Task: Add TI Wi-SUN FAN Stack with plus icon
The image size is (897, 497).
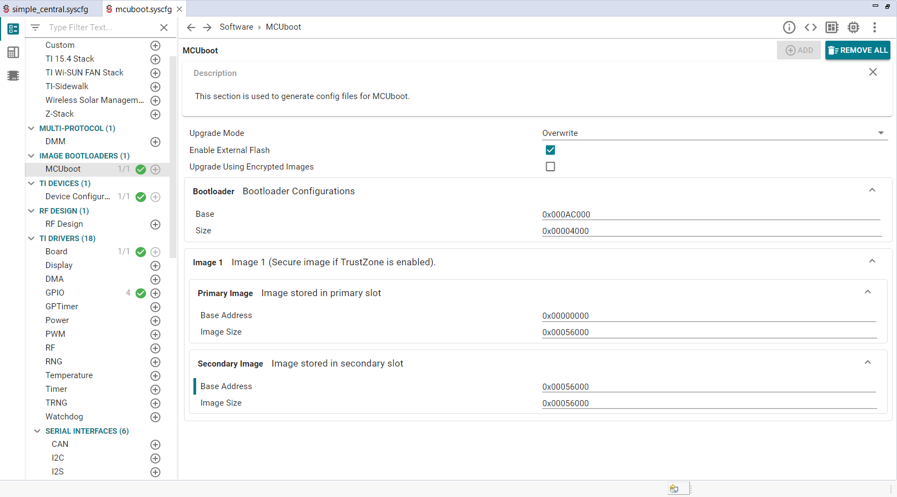Action: tap(155, 73)
